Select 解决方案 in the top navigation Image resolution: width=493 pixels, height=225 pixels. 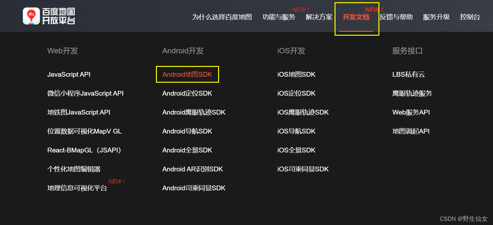click(319, 17)
